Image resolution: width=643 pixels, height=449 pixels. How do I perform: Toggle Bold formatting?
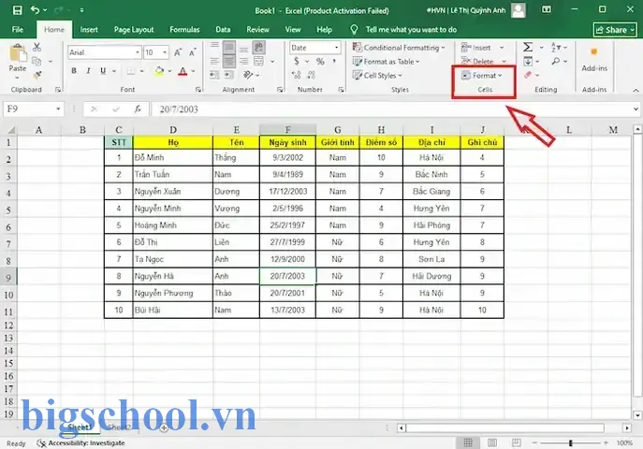(x=74, y=71)
